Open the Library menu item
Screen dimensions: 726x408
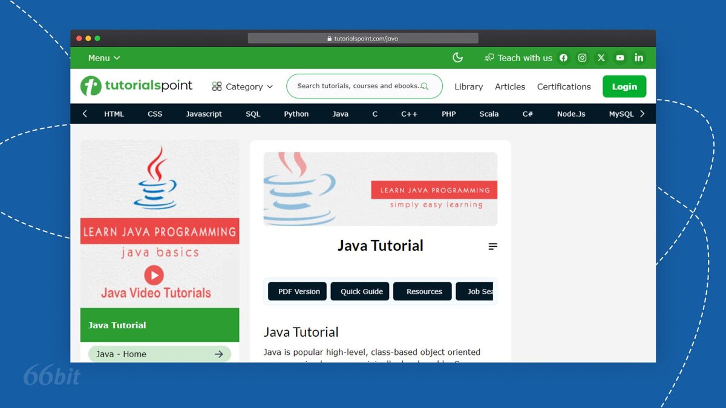point(469,86)
